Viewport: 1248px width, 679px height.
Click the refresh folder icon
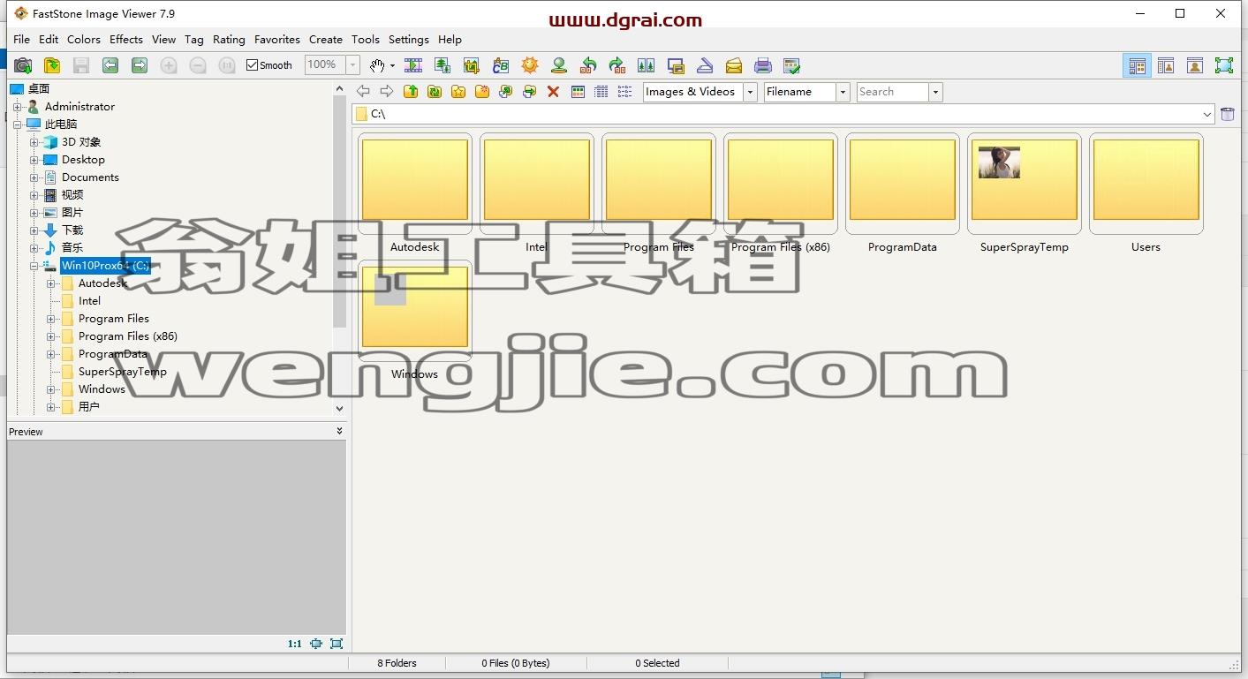[435, 92]
